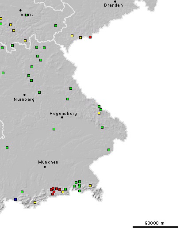Screen dimensions: 180x229
Task: Click the München label text
Action: tap(48, 162)
